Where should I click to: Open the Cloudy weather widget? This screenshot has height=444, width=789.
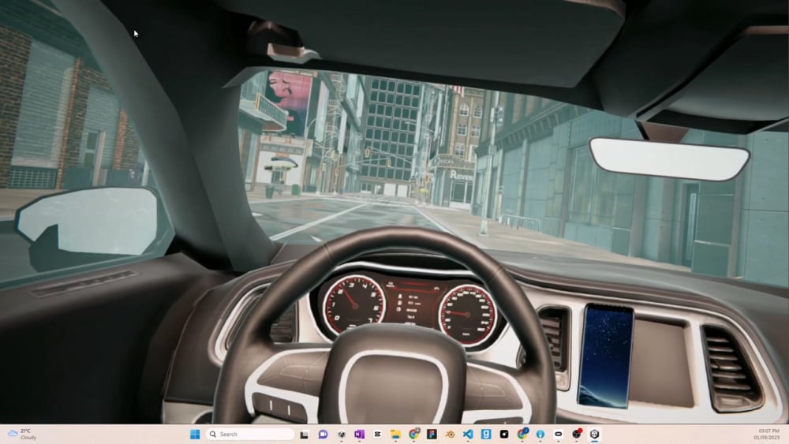pos(22,435)
